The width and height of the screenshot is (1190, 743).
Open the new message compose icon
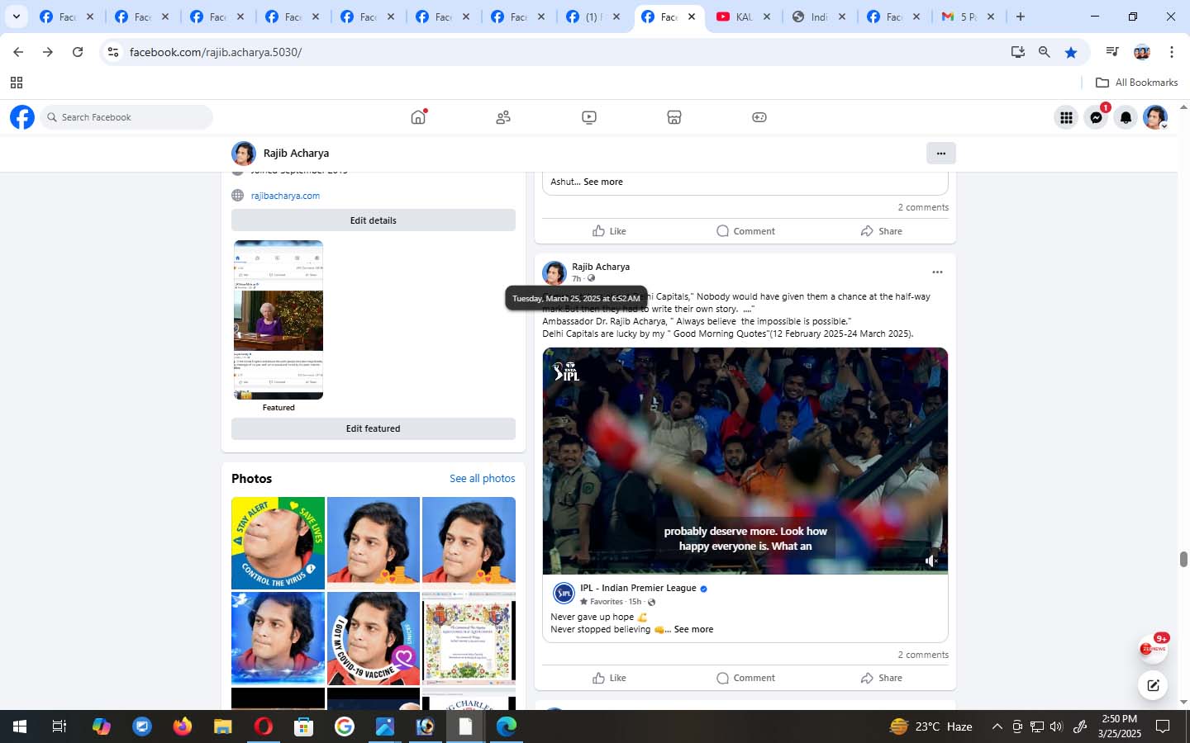[x=1153, y=685]
